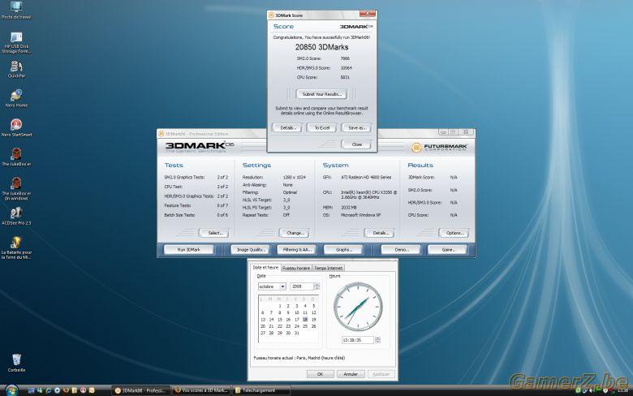633x396 pixels.
Task: Confirm the date dialog with OK
Action: 320,374
